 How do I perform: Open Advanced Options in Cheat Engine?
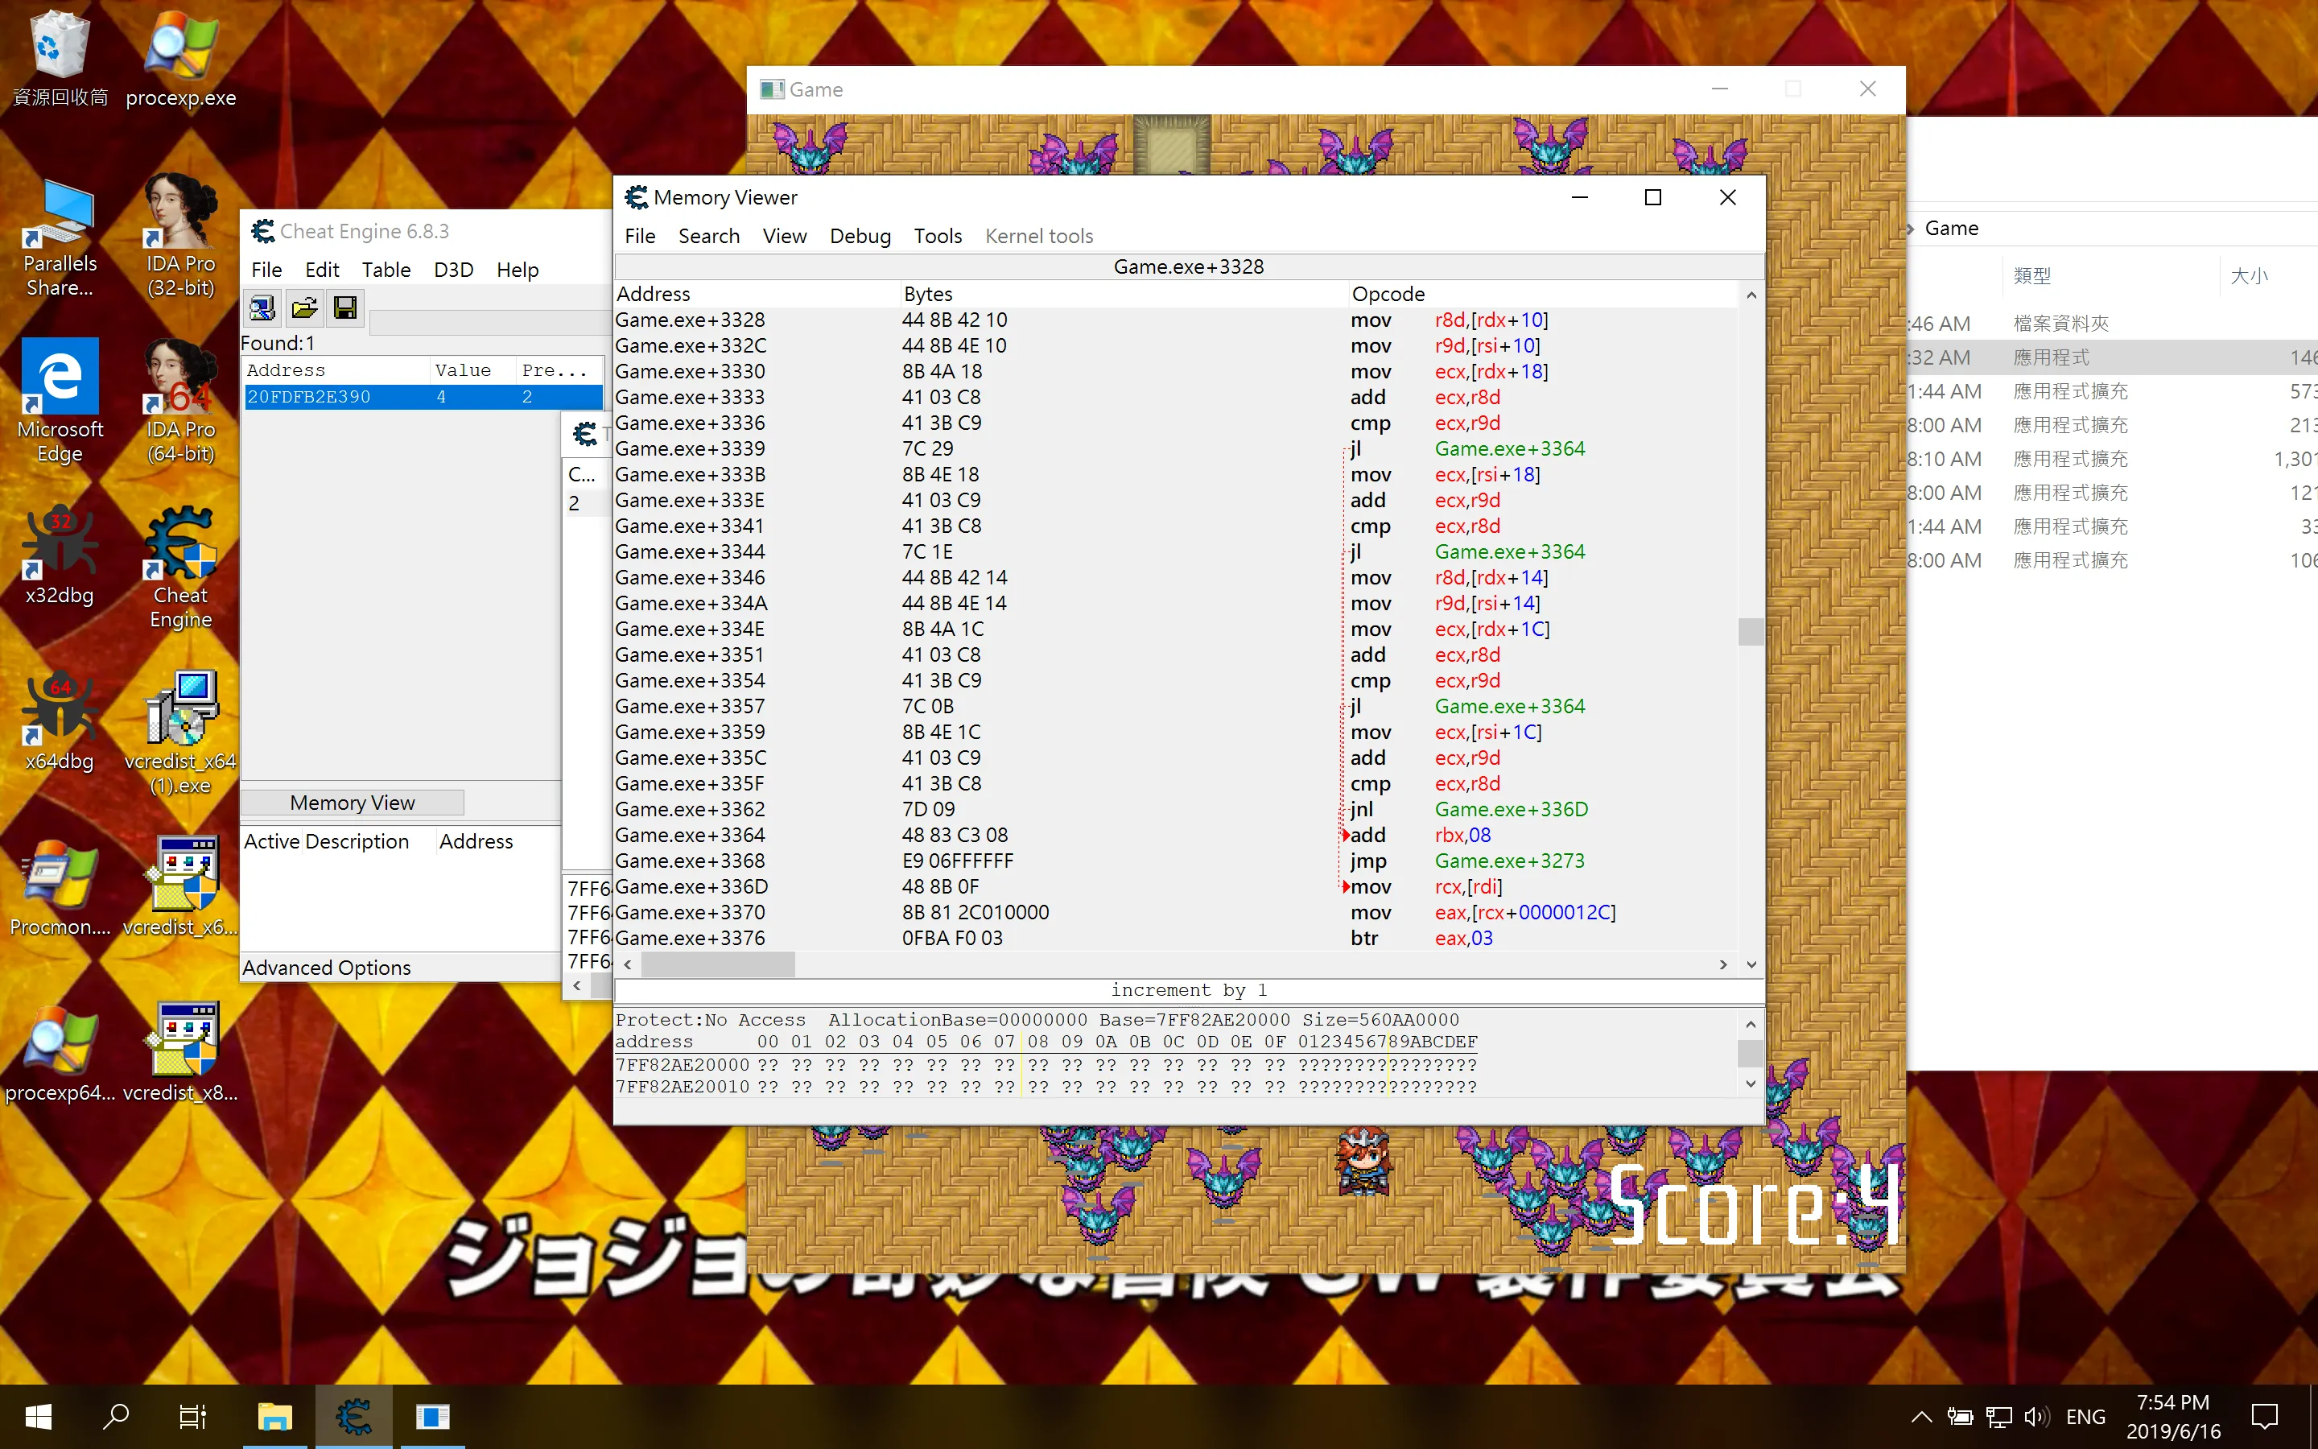(x=326, y=968)
